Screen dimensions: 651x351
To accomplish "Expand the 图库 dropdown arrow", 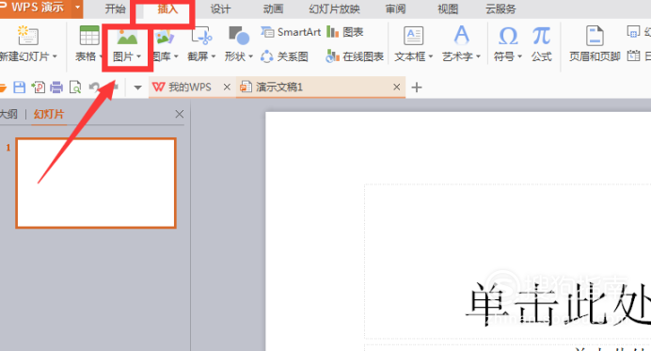I will coord(176,56).
